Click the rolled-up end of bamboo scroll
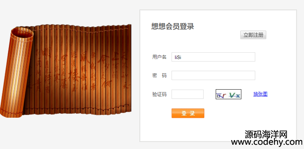Screen dimensions: 304x149 tap(17, 73)
